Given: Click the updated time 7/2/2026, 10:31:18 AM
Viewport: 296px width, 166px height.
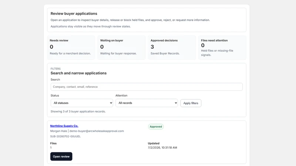Looking at the screenshot, I should [x=162, y=148].
